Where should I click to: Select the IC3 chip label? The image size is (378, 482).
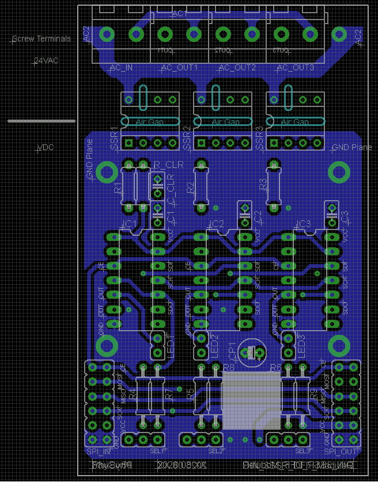(304, 224)
